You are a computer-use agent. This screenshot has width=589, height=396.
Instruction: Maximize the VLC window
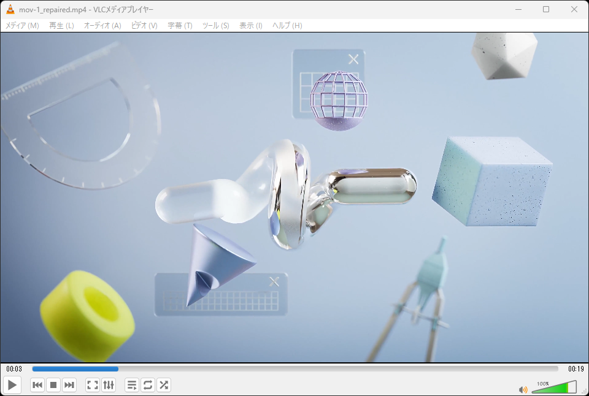[x=546, y=9]
